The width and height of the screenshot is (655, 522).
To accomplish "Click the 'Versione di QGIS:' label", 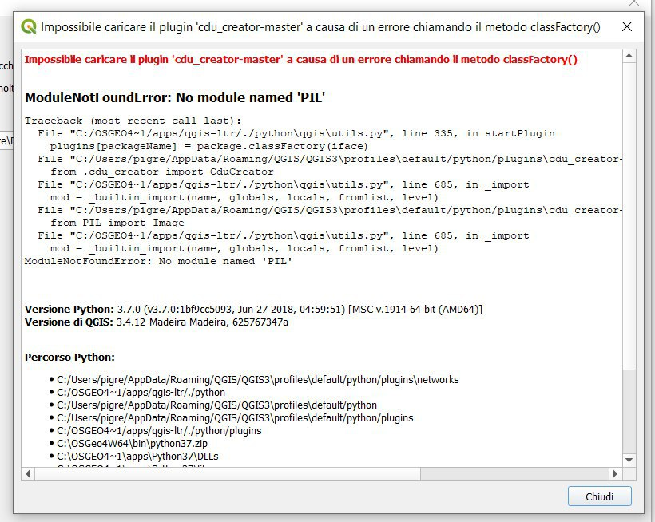I will click(x=69, y=322).
